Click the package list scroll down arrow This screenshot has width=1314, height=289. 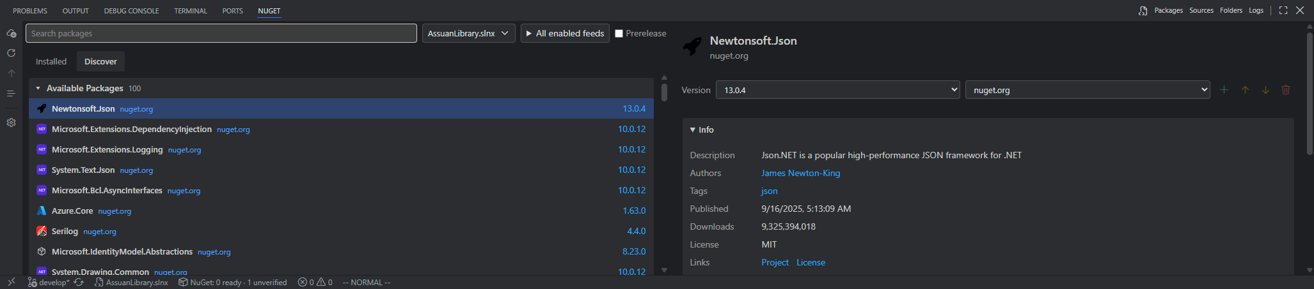664,270
